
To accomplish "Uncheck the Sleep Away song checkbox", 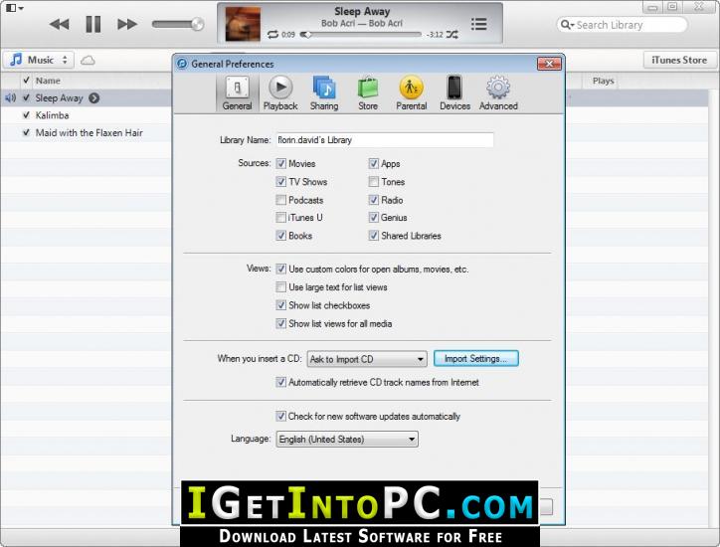I will point(26,97).
